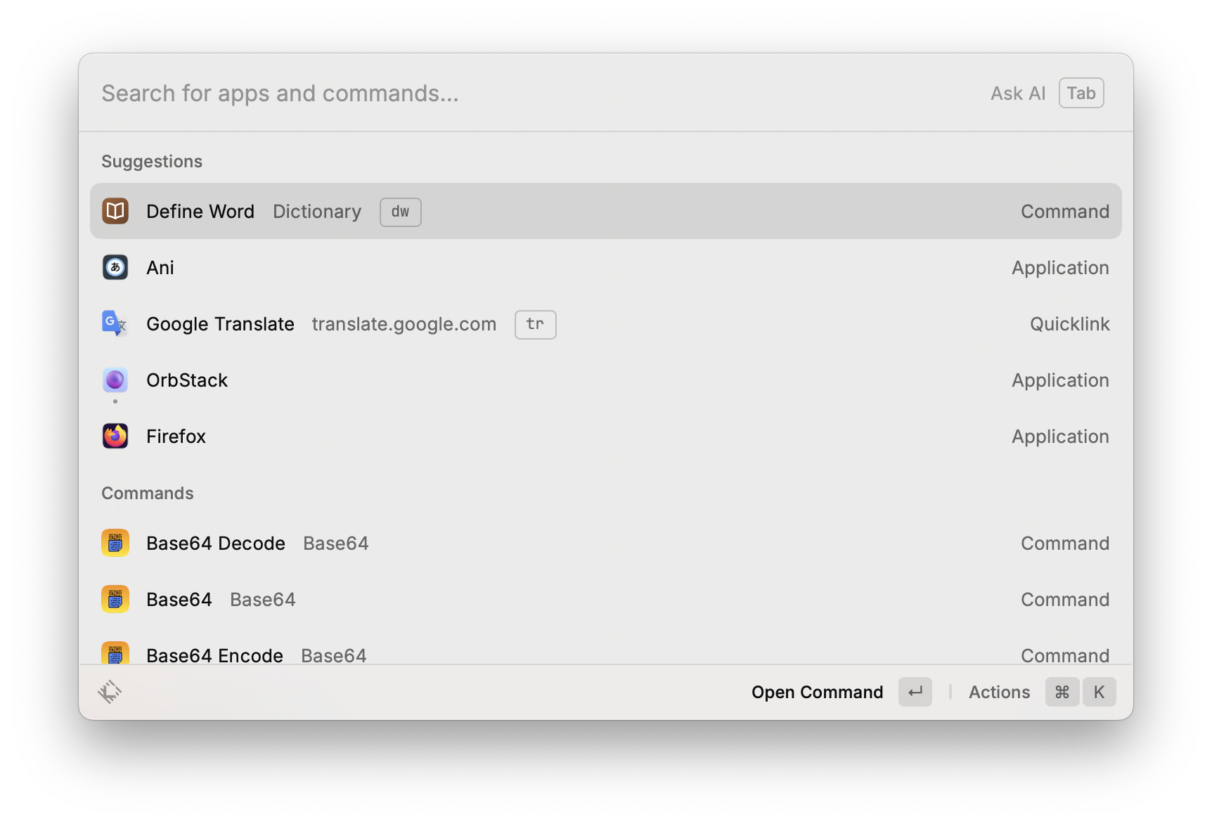Click the Base64 Decode command icon
The height and width of the screenshot is (824, 1212).
tap(115, 543)
